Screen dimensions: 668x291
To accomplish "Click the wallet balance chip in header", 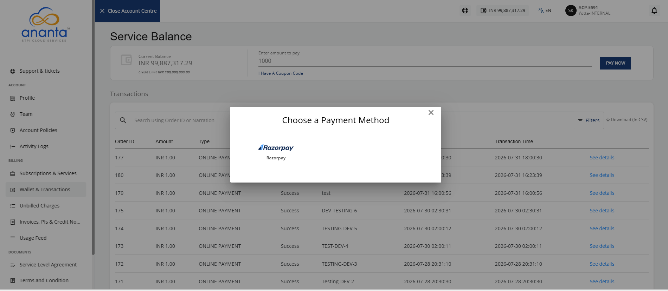I will pyautogui.click(x=503, y=11).
